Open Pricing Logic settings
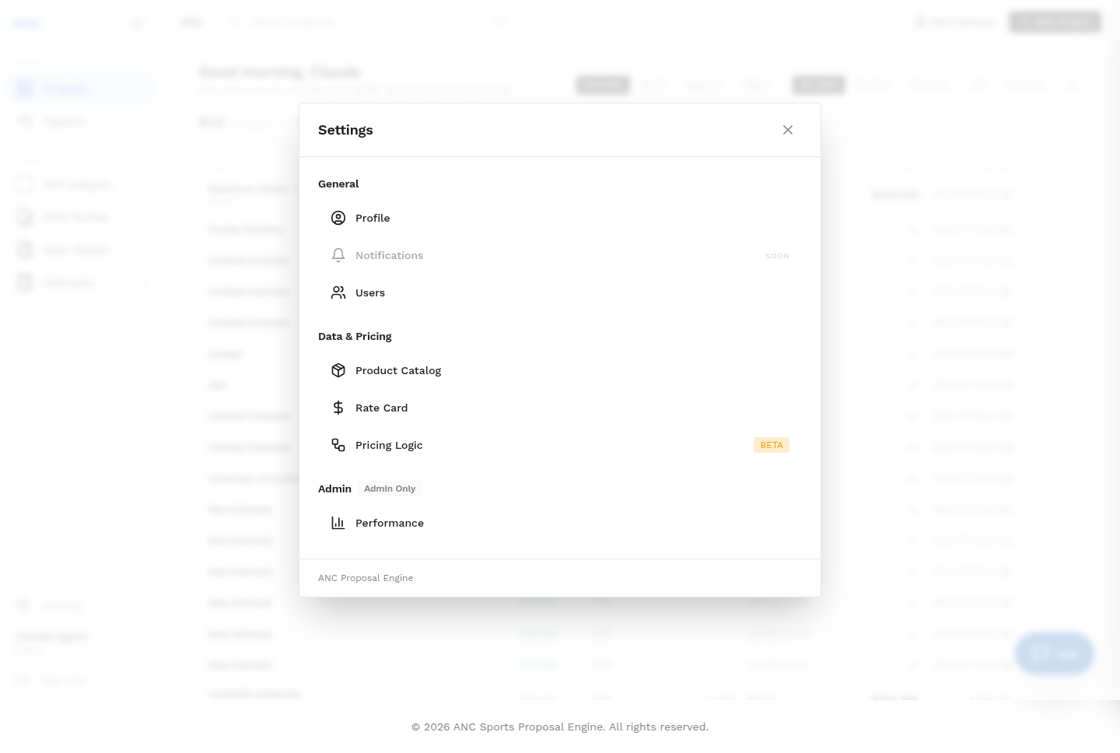Viewport: 1120px width, 753px height. click(560, 445)
